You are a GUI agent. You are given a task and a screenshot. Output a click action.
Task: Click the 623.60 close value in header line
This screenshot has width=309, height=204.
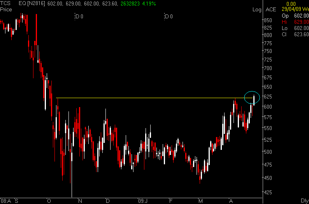point(109,4)
